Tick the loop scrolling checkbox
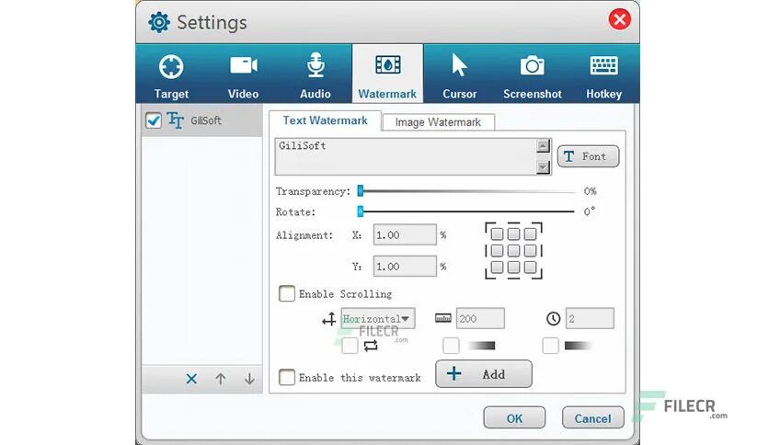Image resolution: width=769 pixels, height=445 pixels. coord(350,346)
